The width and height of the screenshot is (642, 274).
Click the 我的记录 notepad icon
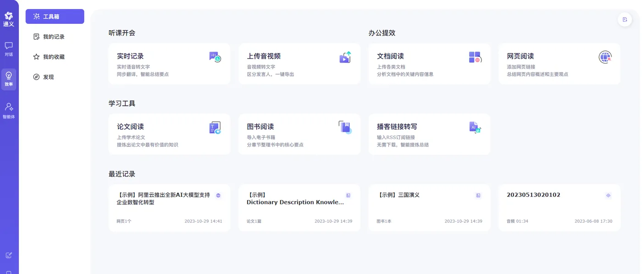click(37, 37)
